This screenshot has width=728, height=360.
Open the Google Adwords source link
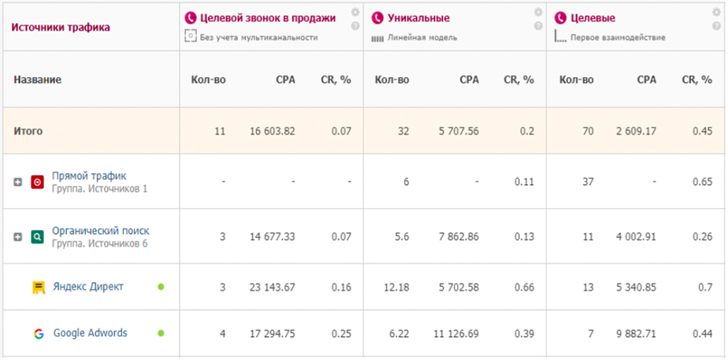90,333
